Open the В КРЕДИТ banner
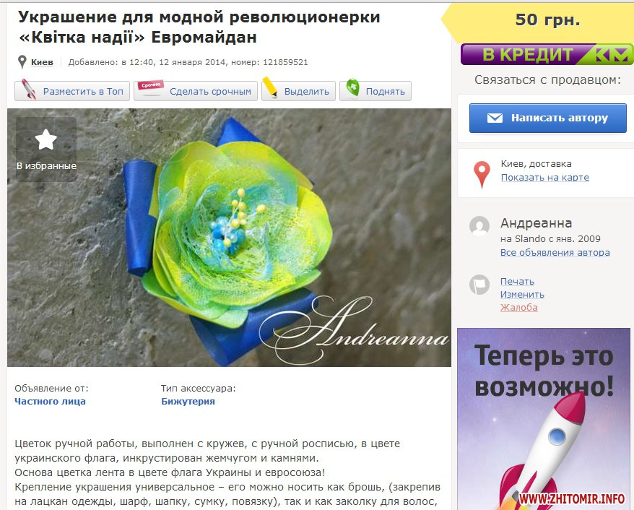Screen dimensions: 634x510 (547, 54)
